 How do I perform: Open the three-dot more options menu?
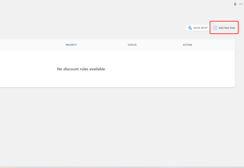point(241,4)
